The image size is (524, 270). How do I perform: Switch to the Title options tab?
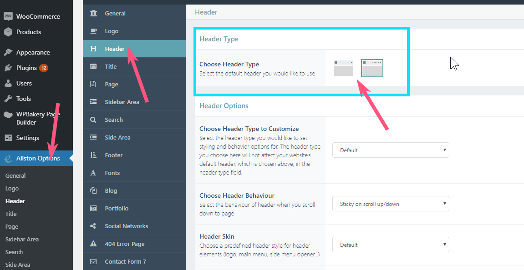pos(134,66)
